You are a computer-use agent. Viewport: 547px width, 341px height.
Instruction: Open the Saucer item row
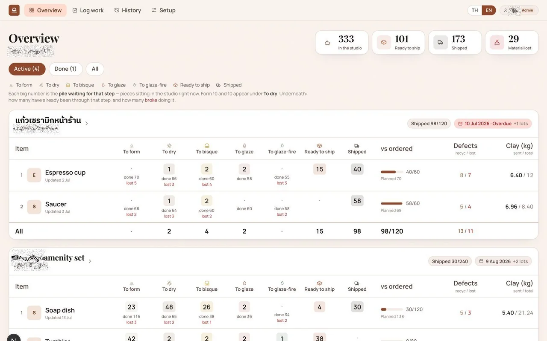[x=273, y=207]
